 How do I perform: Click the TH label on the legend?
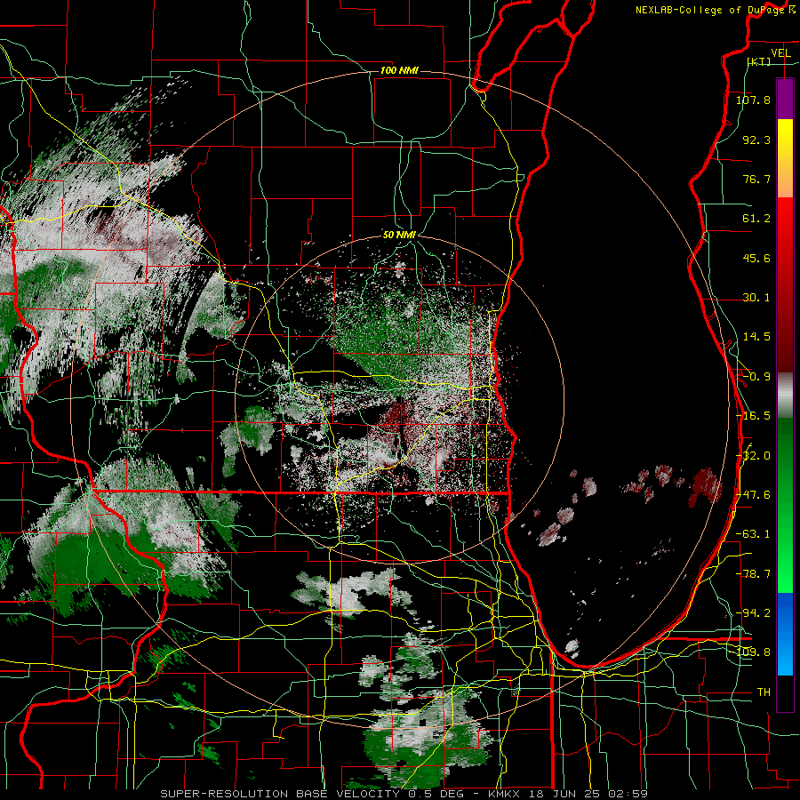point(764,692)
